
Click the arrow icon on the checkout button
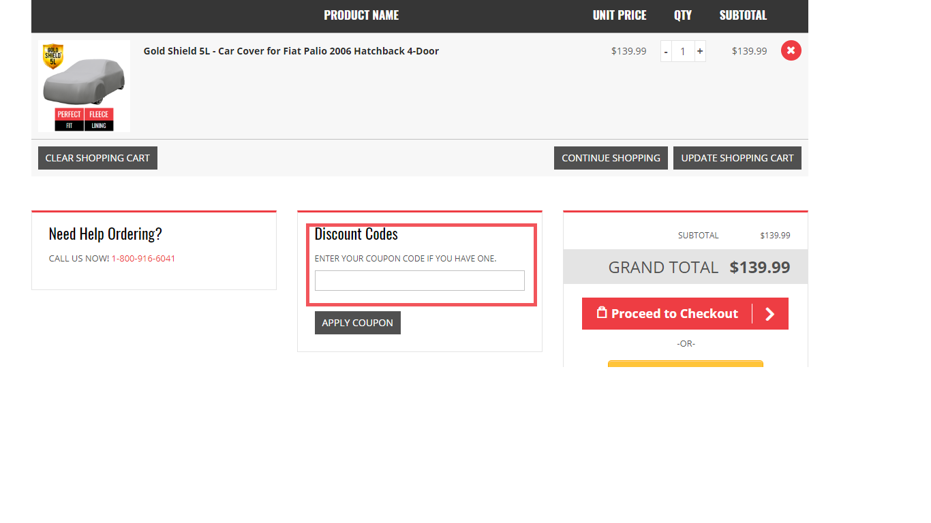(770, 314)
